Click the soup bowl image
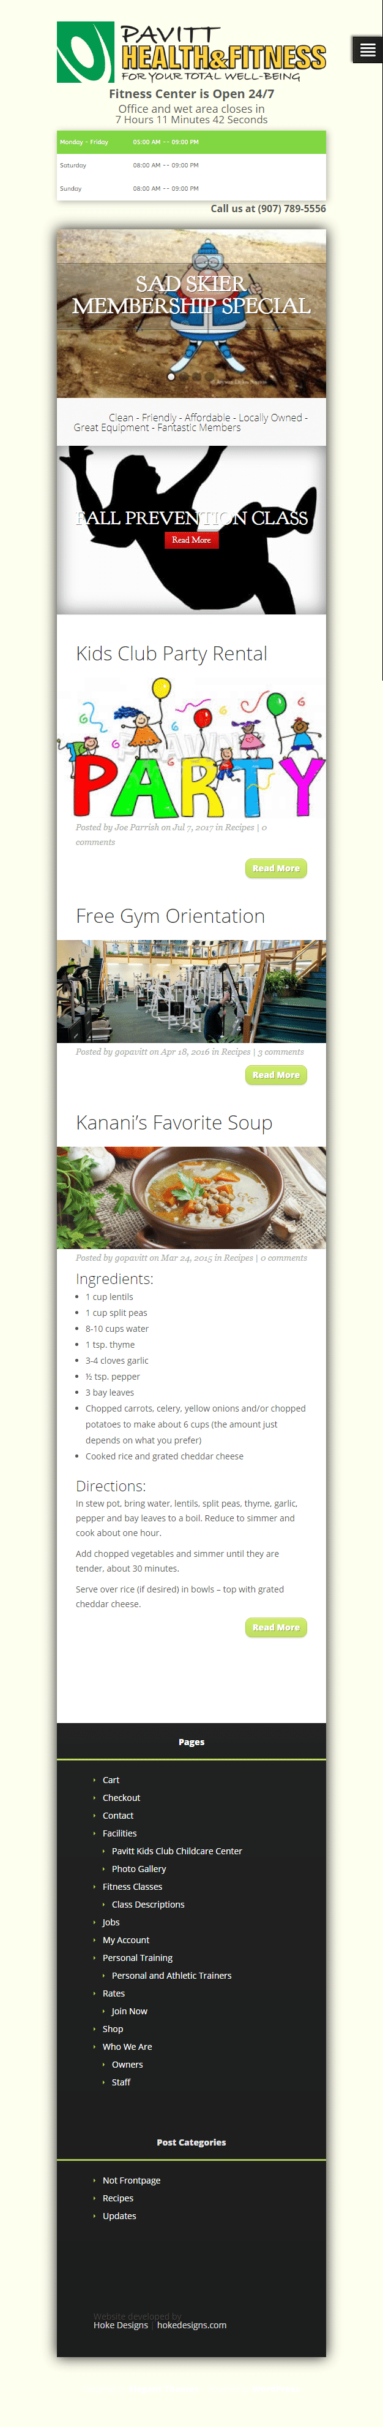Viewport: 383px width, 2427px height. (191, 1196)
